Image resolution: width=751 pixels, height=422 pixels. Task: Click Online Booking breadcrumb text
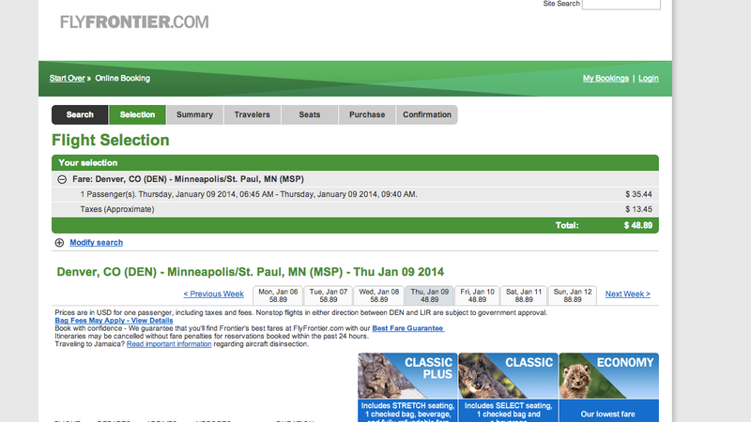(x=123, y=78)
